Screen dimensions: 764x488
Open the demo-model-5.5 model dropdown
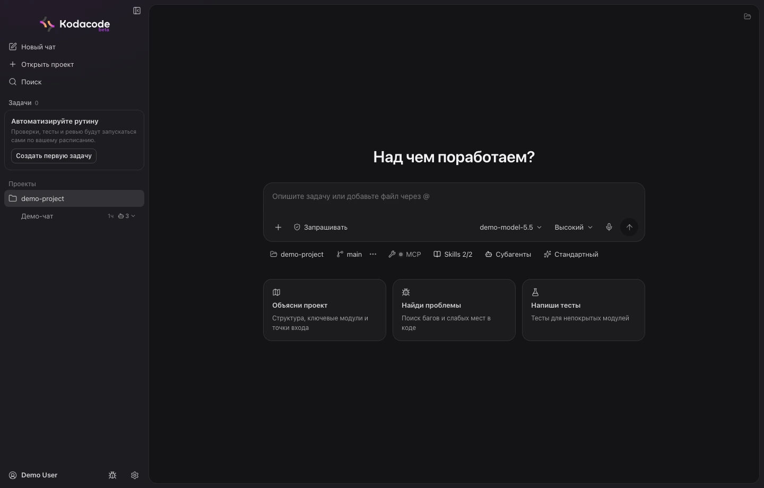510,227
